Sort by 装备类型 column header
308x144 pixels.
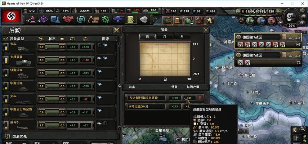[17, 39]
